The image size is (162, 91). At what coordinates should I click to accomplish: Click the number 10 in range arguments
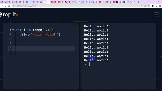(x=49, y=30)
